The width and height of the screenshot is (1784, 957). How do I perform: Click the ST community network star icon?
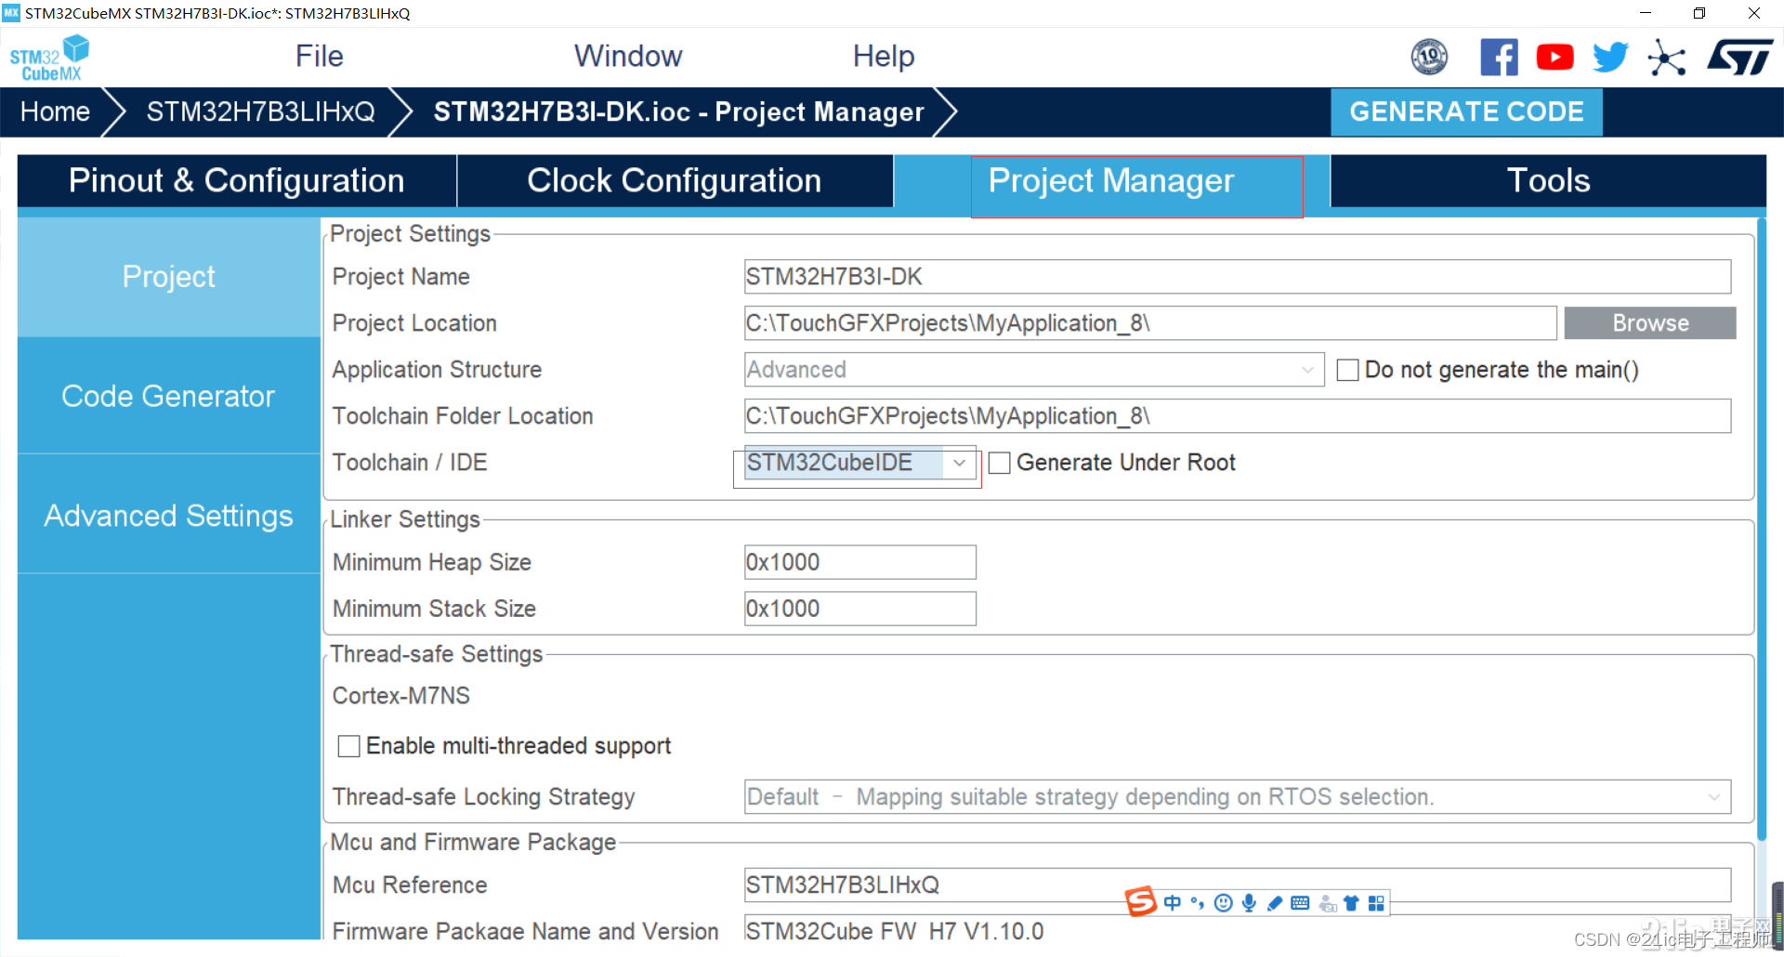[x=1667, y=57]
